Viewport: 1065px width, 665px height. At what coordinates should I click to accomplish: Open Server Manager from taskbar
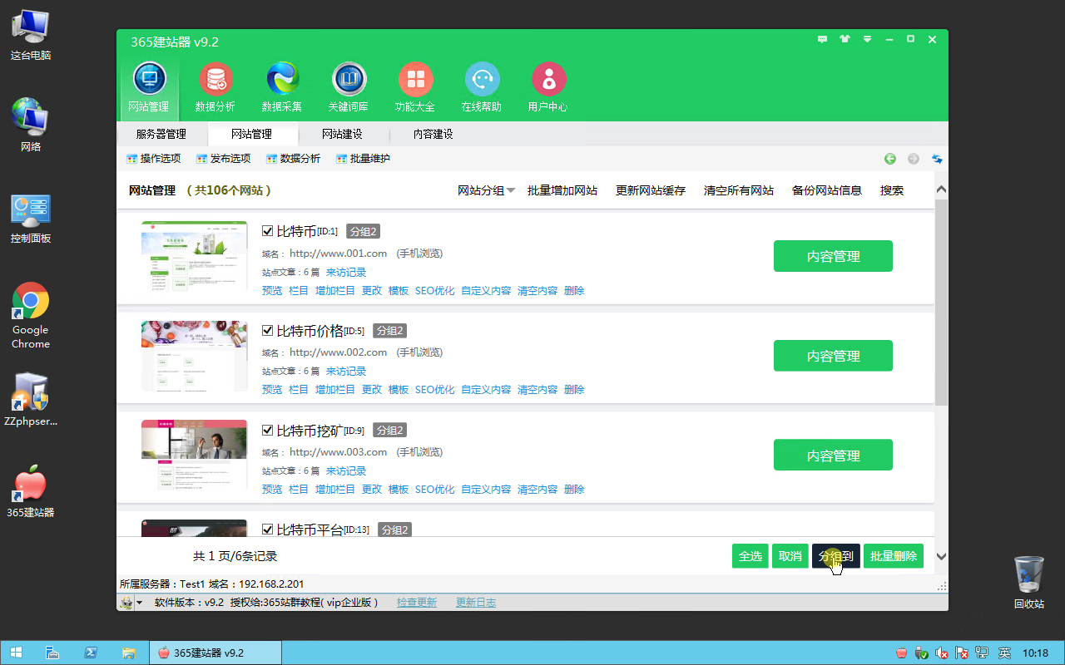pos(52,653)
